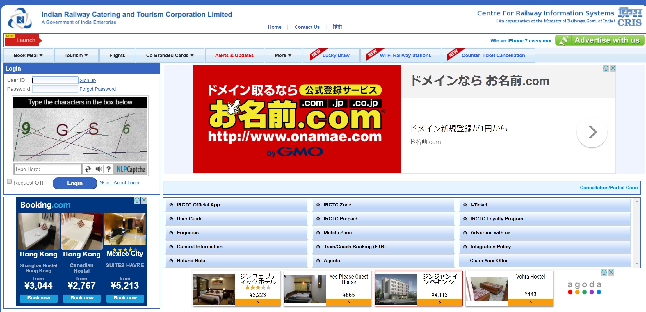This screenshot has width=646, height=312.
Task: Open the Train/Coach Booking (FTR) section
Action: pos(383,247)
